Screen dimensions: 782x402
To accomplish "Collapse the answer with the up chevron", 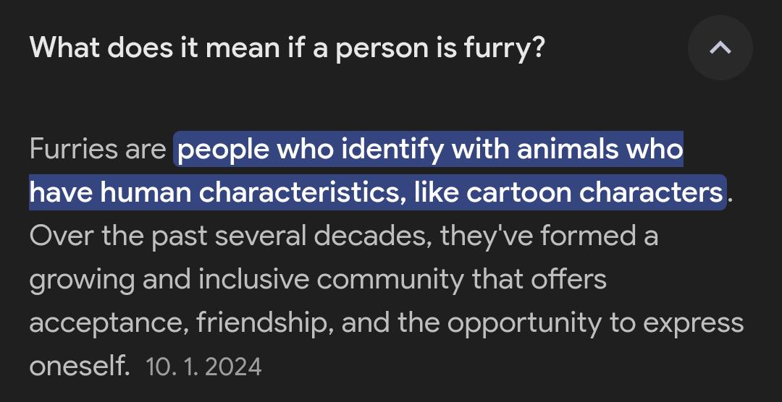I will point(720,48).
